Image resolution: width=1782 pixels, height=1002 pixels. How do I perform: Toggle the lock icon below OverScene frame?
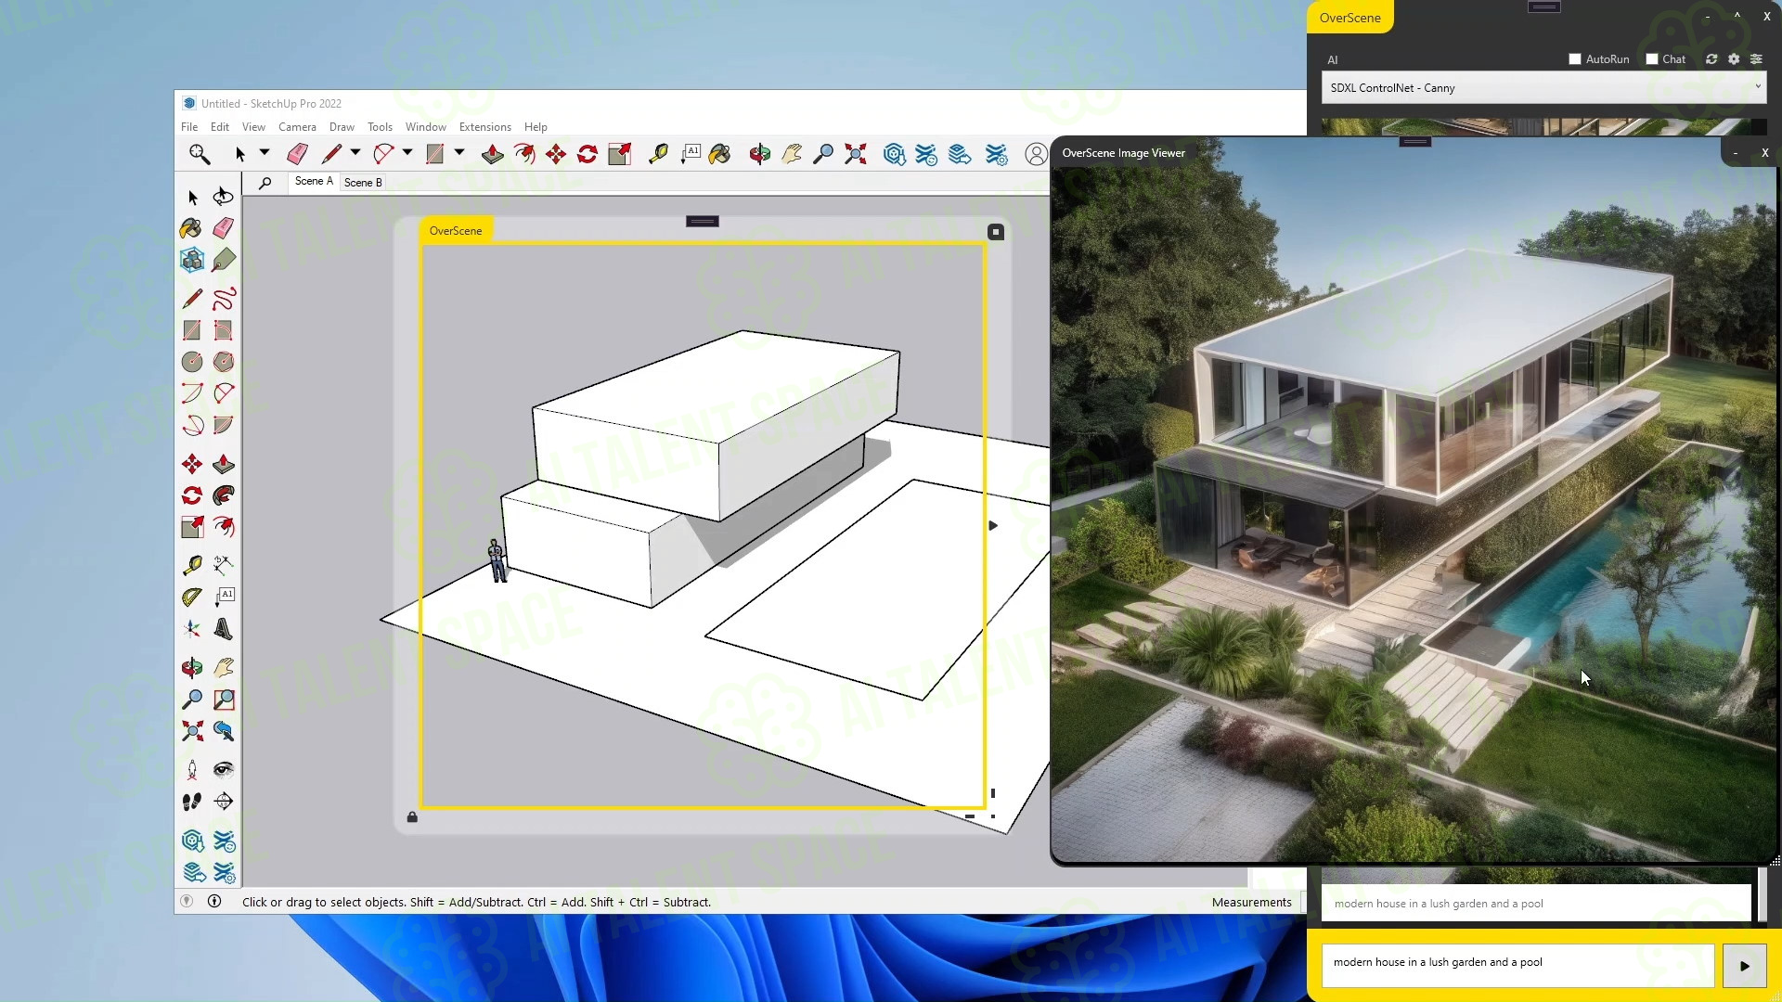pos(412,817)
